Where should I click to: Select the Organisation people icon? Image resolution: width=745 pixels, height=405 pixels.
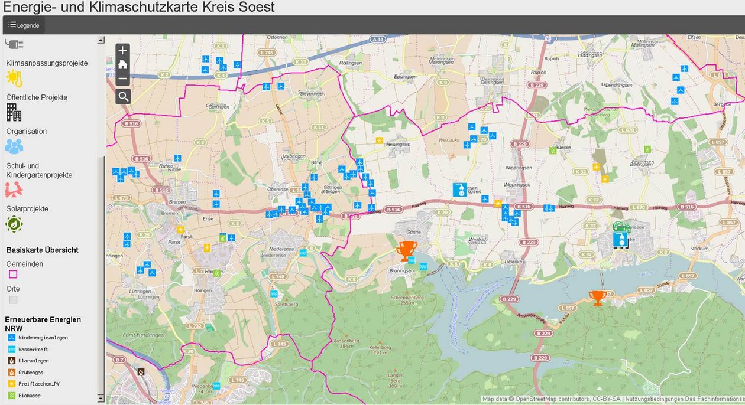click(x=14, y=146)
